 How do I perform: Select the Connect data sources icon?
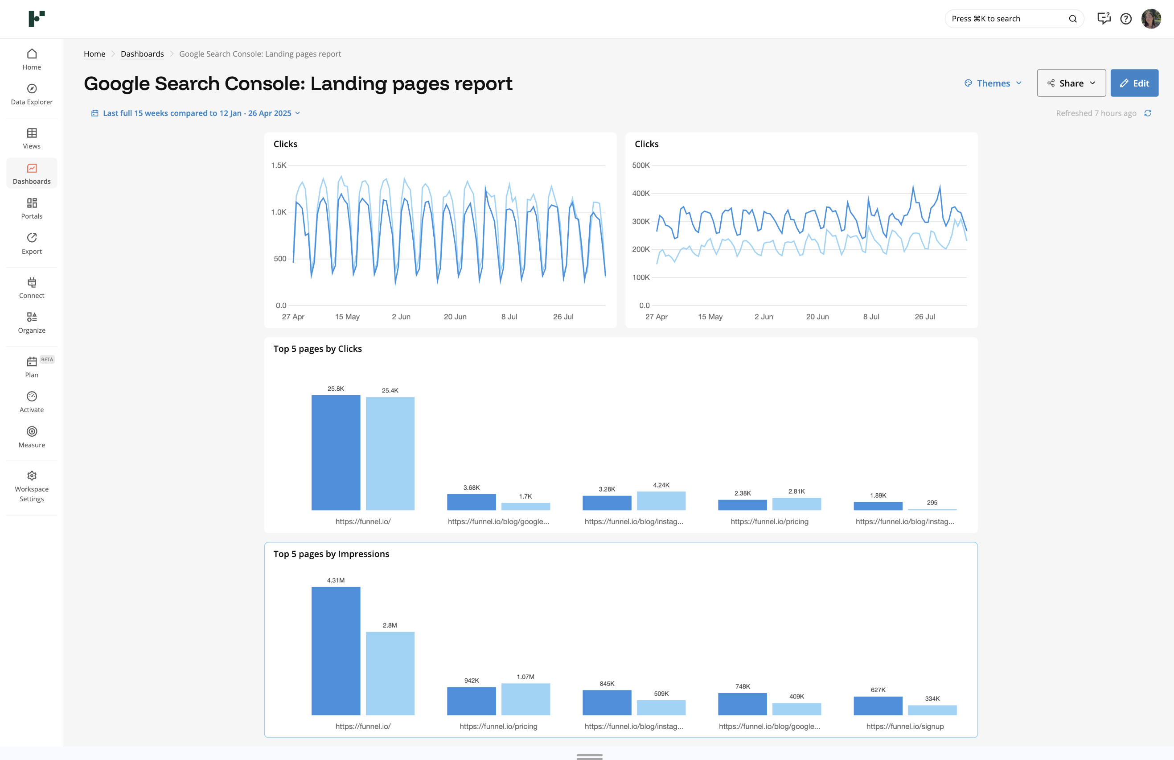click(32, 288)
